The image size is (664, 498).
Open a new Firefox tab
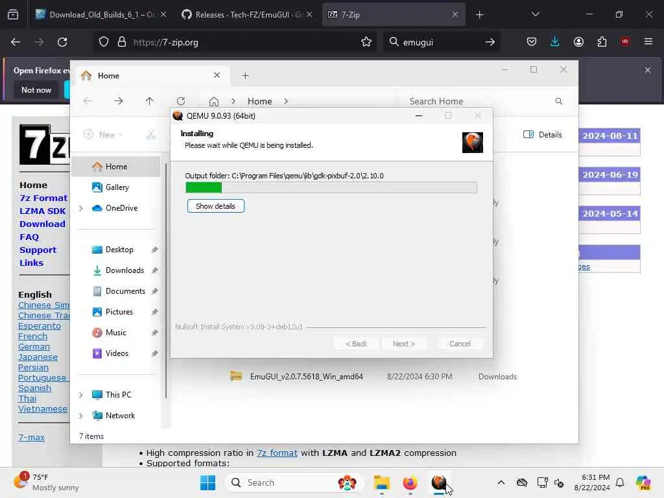[x=479, y=15]
